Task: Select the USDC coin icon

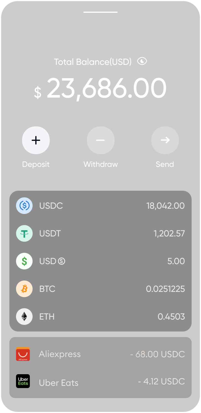Action: pos(24,206)
